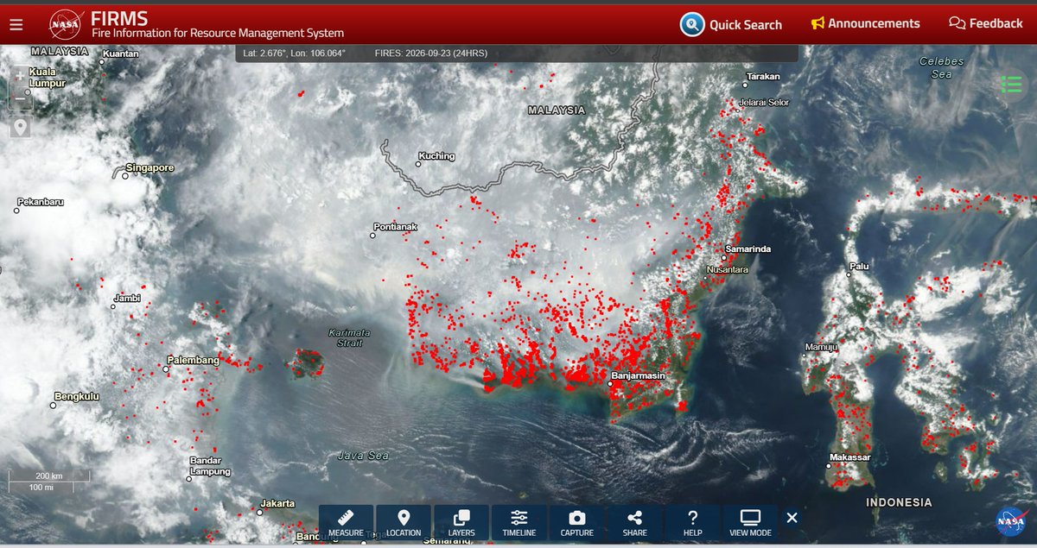Click the Bandar Lampung label
Viewport: 1037px width, 548px height.
point(211,466)
